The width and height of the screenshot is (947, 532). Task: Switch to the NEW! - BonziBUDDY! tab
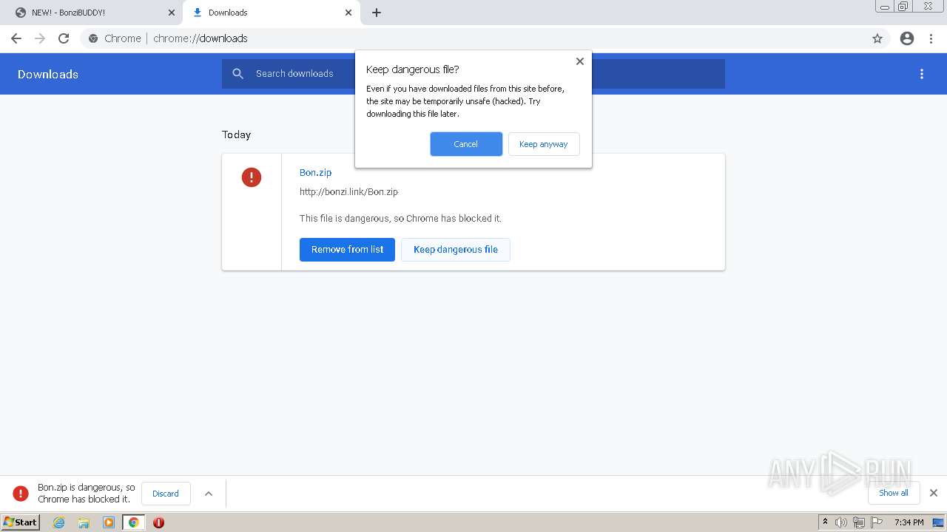pyautogui.click(x=92, y=13)
